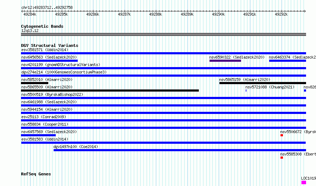Viewport: 316px width, 186px height.
Task: Click the 12q13.12 band label
Action: point(30,31)
